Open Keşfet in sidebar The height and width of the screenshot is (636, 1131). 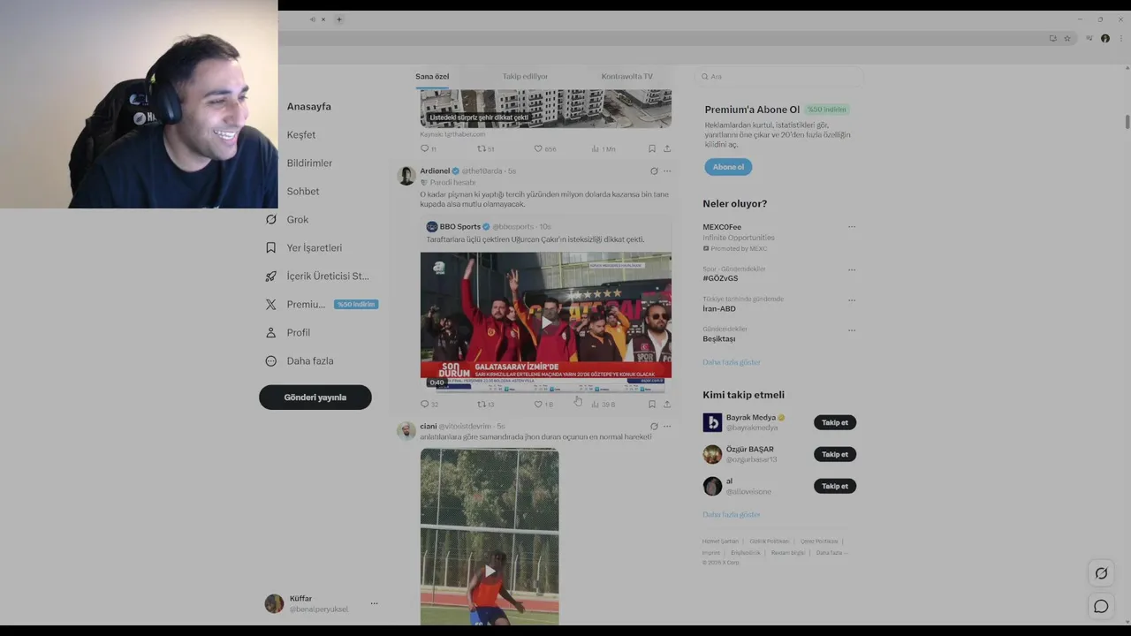pyautogui.click(x=300, y=134)
